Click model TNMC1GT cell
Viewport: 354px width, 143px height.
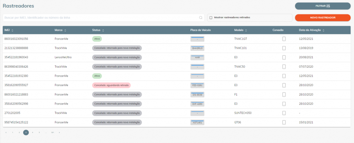[x=241, y=39]
